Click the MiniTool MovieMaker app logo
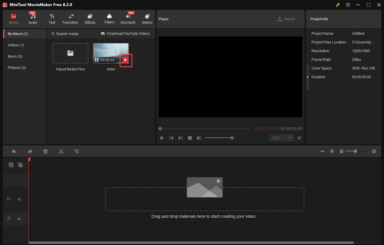384x245 pixels. coord(5,5)
